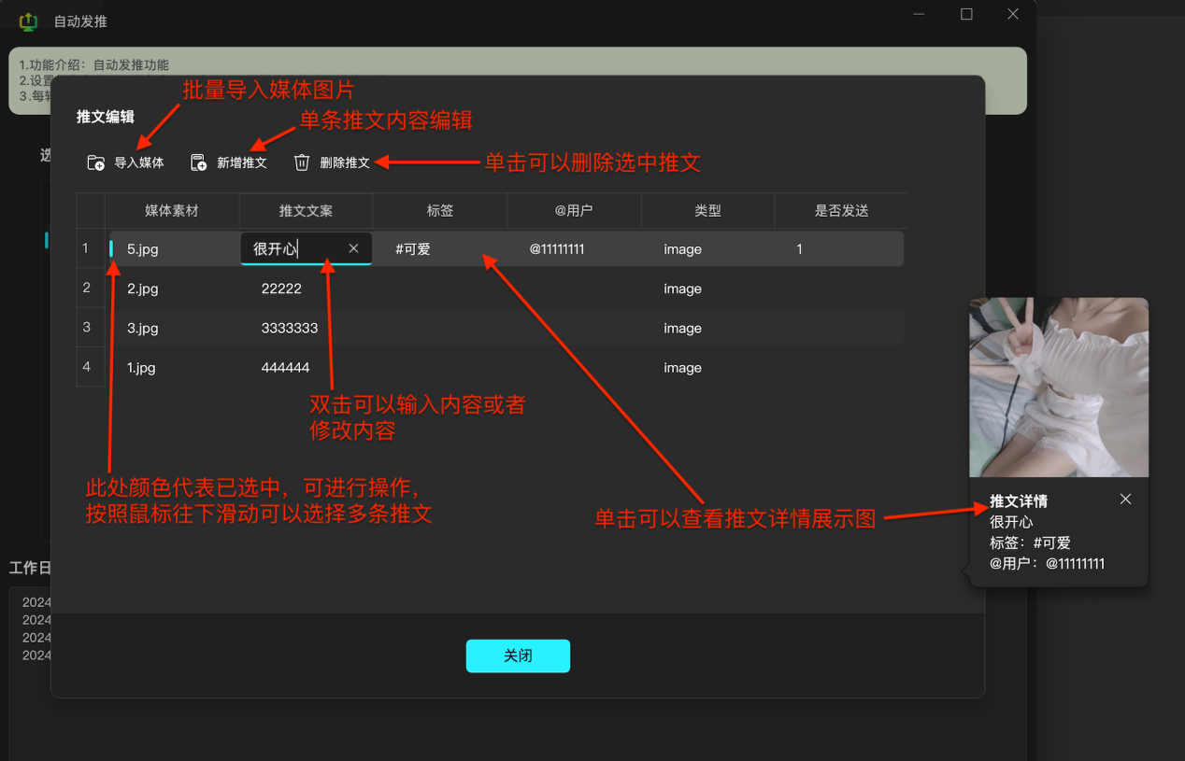Minimize the 自动发推 window

tap(920, 14)
